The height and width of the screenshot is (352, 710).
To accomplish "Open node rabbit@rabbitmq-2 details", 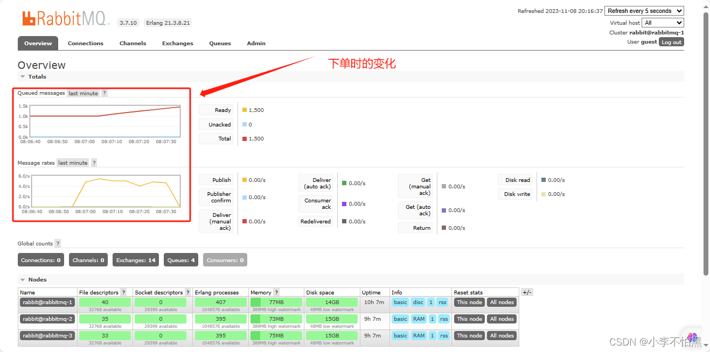I will [x=47, y=319].
